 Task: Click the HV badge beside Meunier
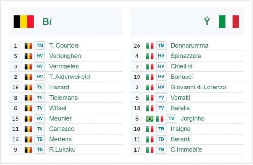(40, 119)
